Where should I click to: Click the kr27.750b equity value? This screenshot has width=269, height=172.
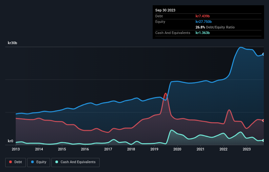tap(204, 22)
